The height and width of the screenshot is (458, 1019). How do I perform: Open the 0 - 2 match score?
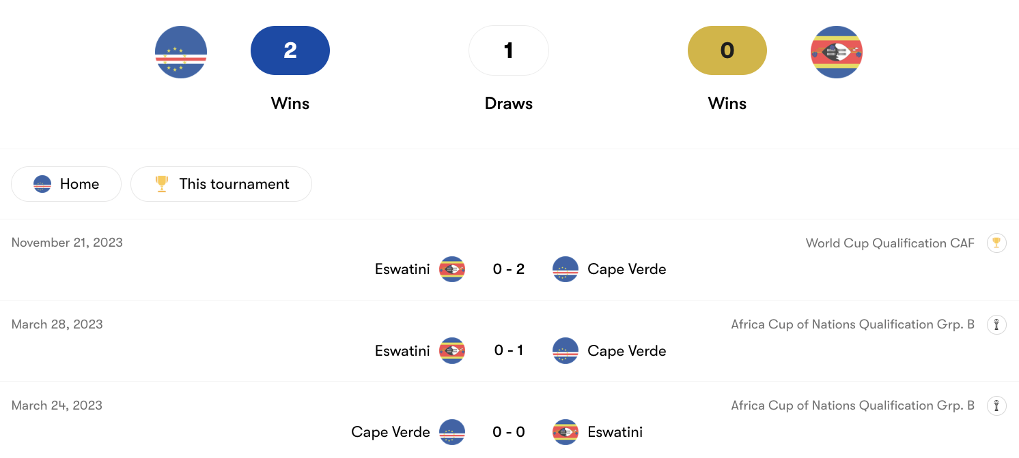(509, 269)
